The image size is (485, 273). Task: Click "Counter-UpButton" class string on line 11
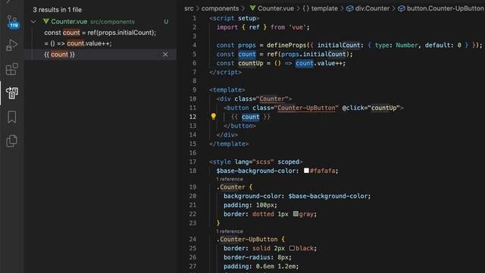pyautogui.click(x=306, y=108)
